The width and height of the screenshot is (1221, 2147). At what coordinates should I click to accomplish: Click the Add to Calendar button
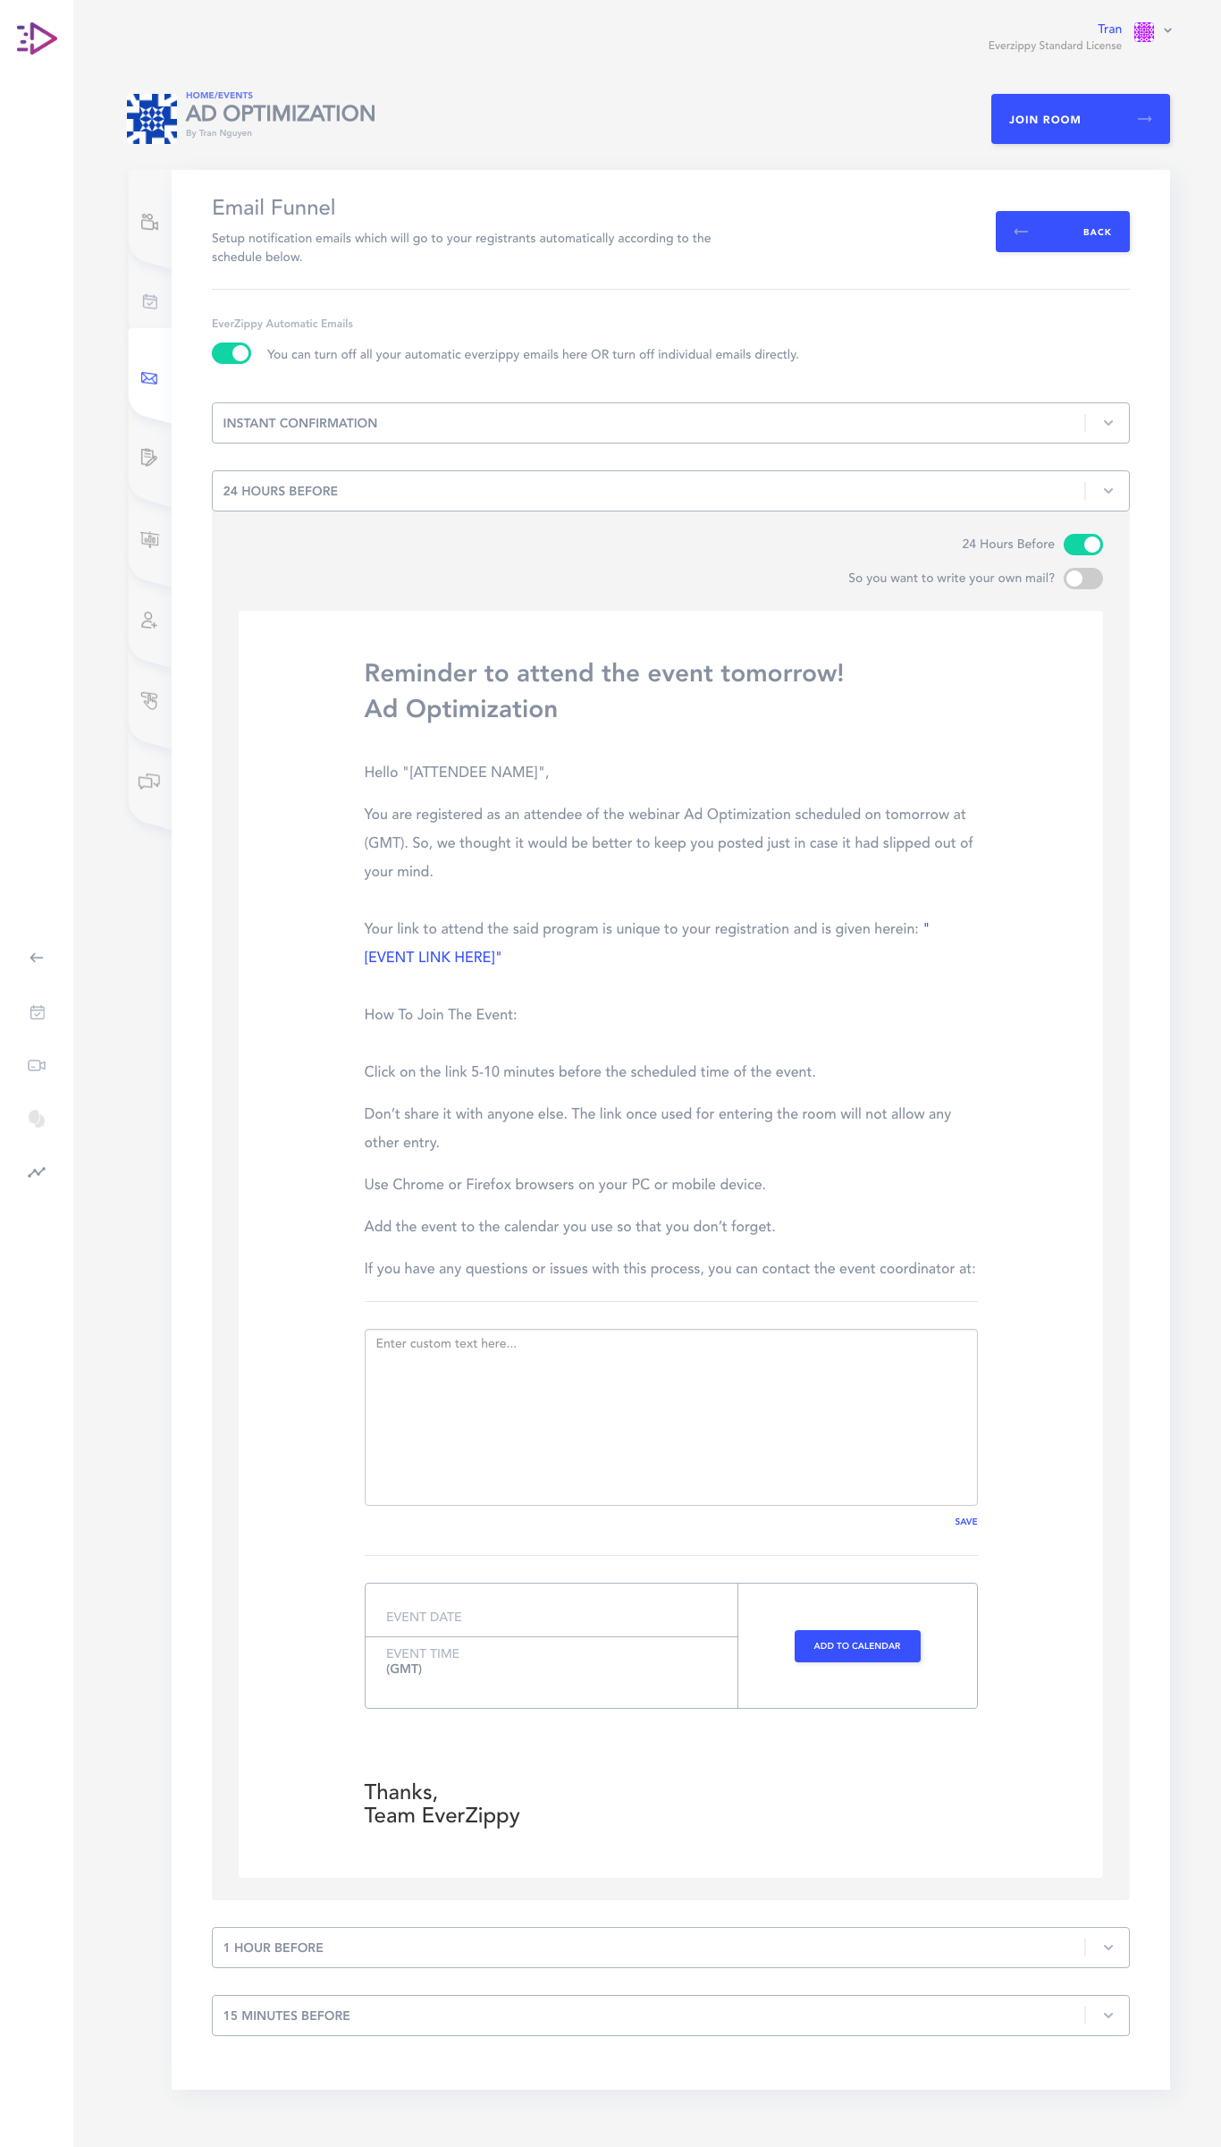point(857,1646)
